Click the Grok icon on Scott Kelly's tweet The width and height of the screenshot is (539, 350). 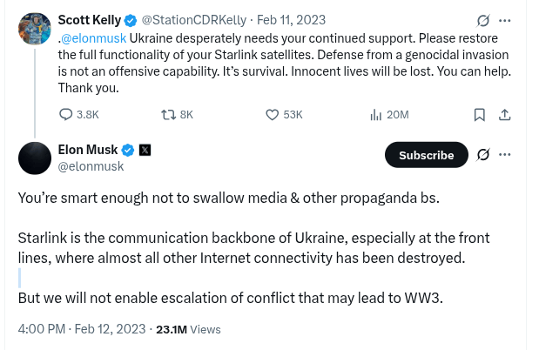point(483,19)
